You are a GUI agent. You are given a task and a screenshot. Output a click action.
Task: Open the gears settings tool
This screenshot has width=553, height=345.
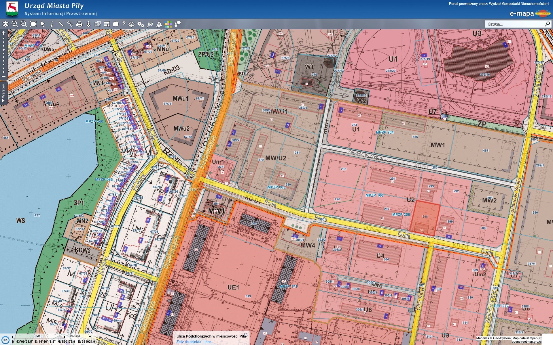pos(141,24)
